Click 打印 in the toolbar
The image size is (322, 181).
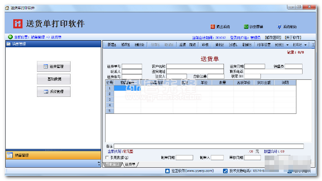coord(297,45)
